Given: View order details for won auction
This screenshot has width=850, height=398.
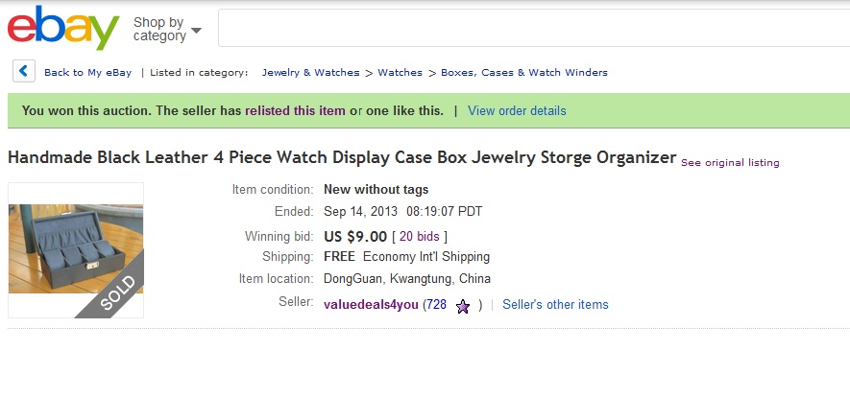Looking at the screenshot, I should coord(517,111).
